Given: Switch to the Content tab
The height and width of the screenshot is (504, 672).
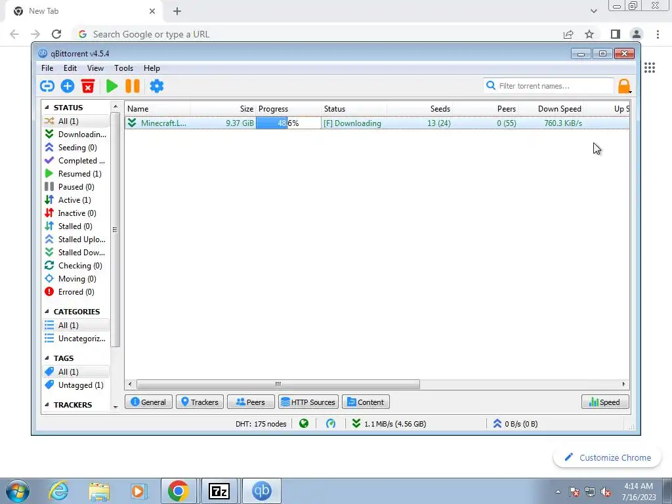Looking at the screenshot, I should click(366, 402).
